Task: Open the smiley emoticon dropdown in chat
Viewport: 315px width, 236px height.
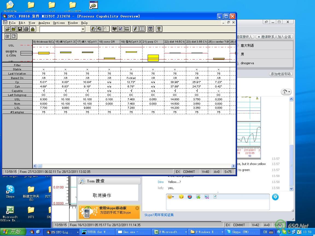Action: click(x=171, y=197)
